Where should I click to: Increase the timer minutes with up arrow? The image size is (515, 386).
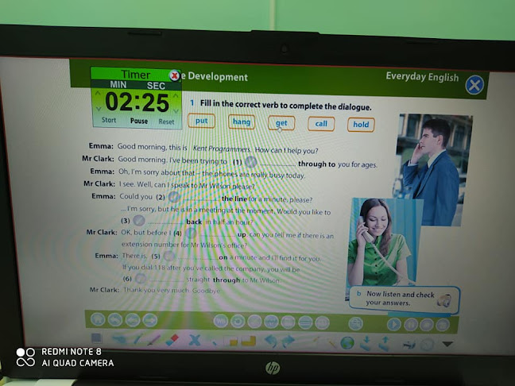pos(98,94)
